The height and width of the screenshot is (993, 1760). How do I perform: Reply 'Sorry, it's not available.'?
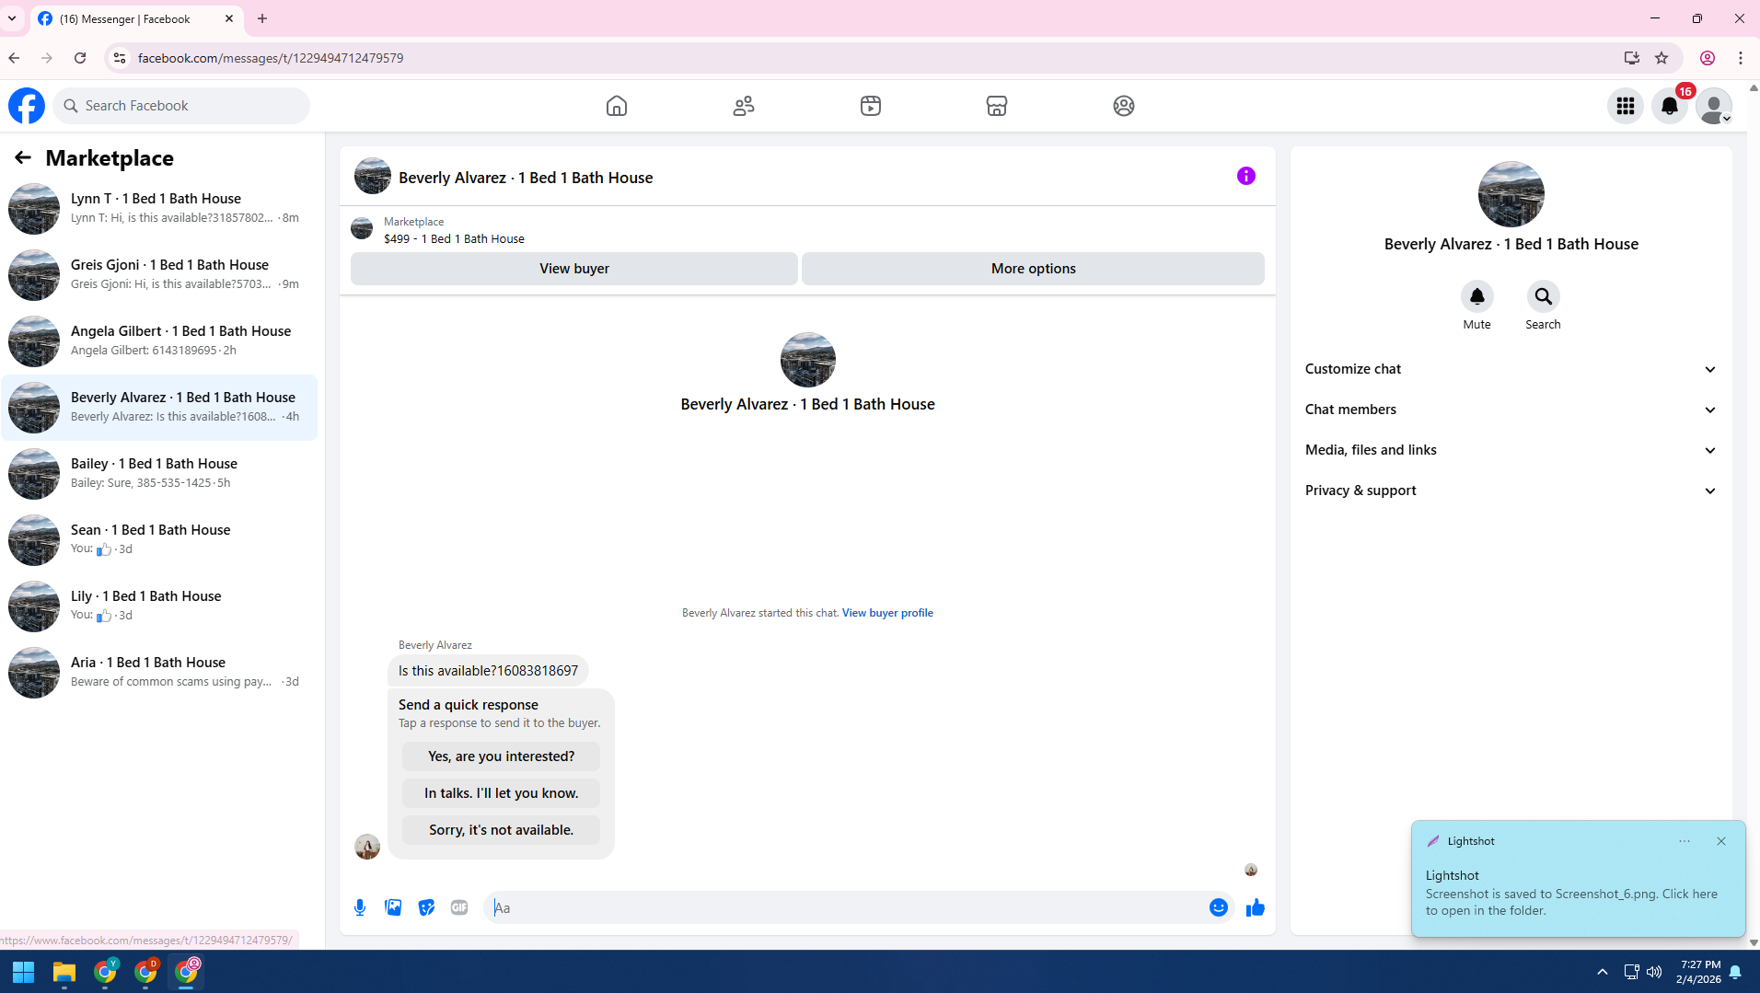pyautogui.click(x=501, y=830)
